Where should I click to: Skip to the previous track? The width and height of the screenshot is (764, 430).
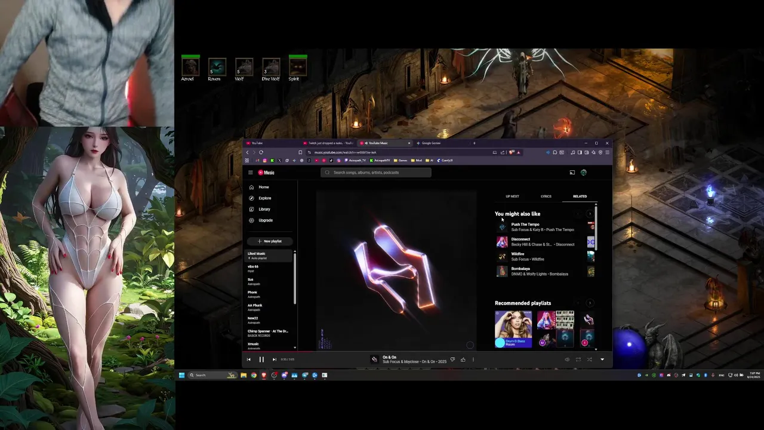click(x=249, y=360)
